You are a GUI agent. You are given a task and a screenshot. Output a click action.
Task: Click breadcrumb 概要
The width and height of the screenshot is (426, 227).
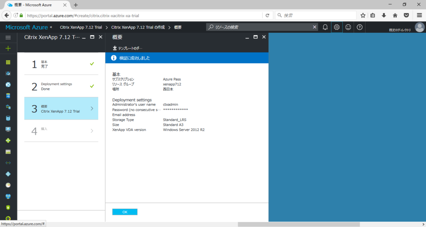[178, 27]
